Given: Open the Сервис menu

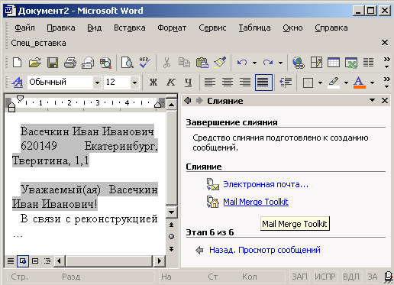Looking at the screenshot, I should coord(212,28).
